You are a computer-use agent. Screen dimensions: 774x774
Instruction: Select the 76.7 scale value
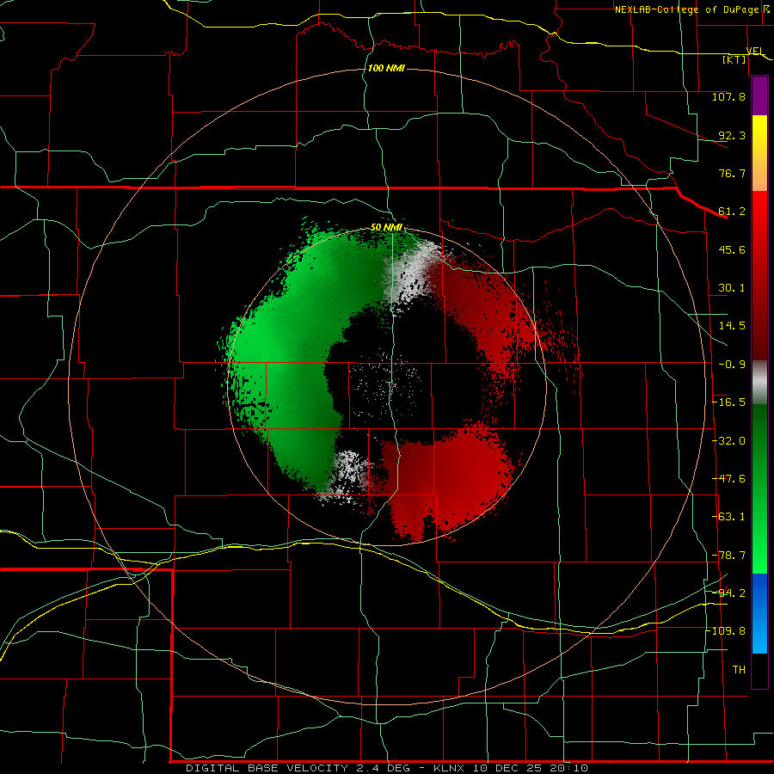click(732, 173)
